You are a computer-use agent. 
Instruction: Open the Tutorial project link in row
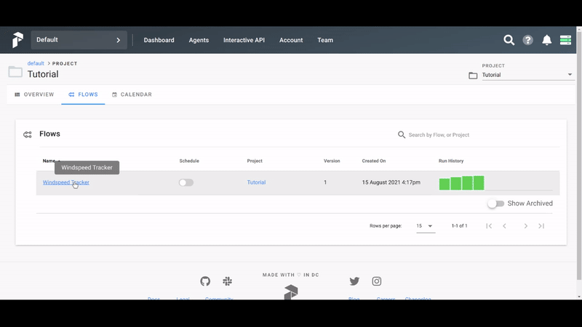[x=256, y=182]
